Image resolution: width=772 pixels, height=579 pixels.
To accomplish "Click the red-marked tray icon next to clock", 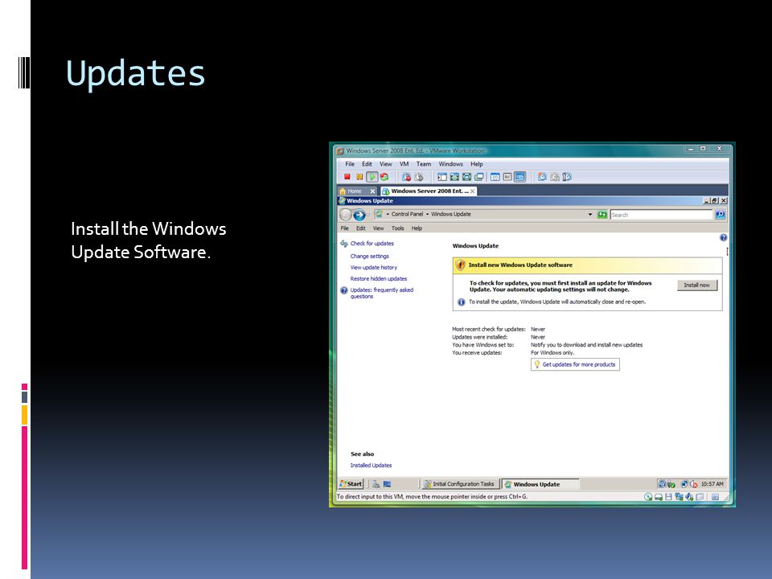I will [x=694, y=484].
